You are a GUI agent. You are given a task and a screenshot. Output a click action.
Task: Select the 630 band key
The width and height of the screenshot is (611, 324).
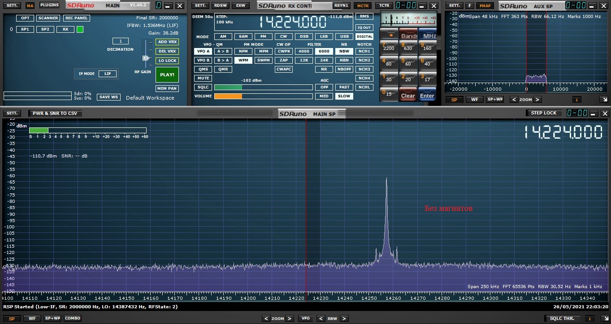408,48
